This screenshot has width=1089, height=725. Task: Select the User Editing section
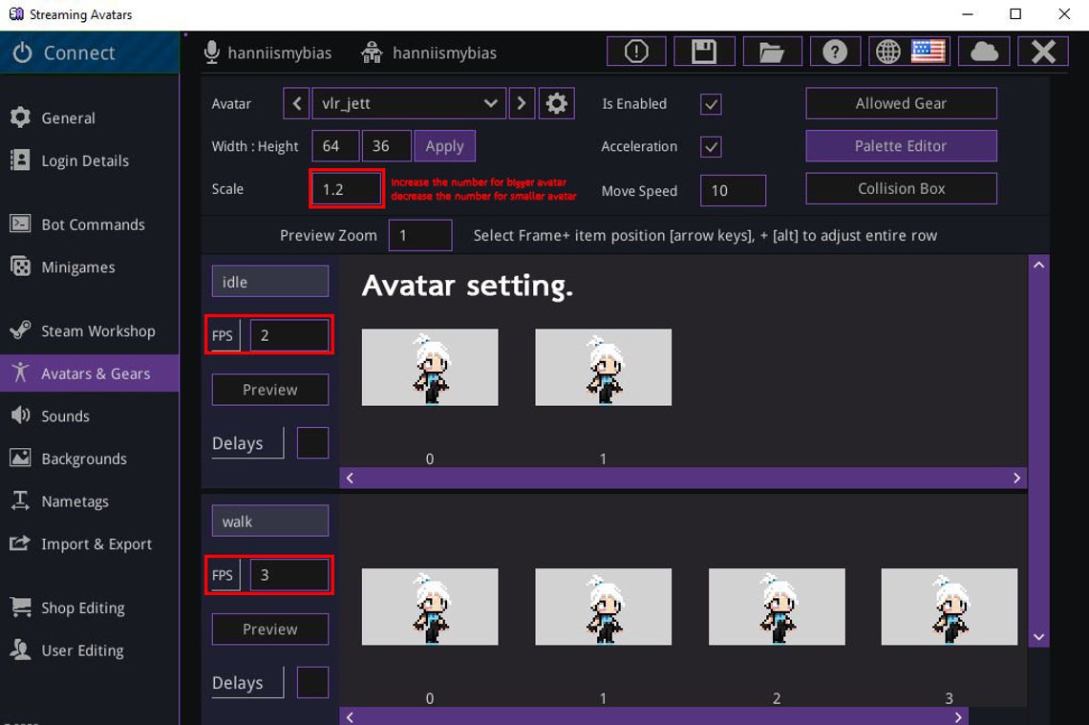81,650
